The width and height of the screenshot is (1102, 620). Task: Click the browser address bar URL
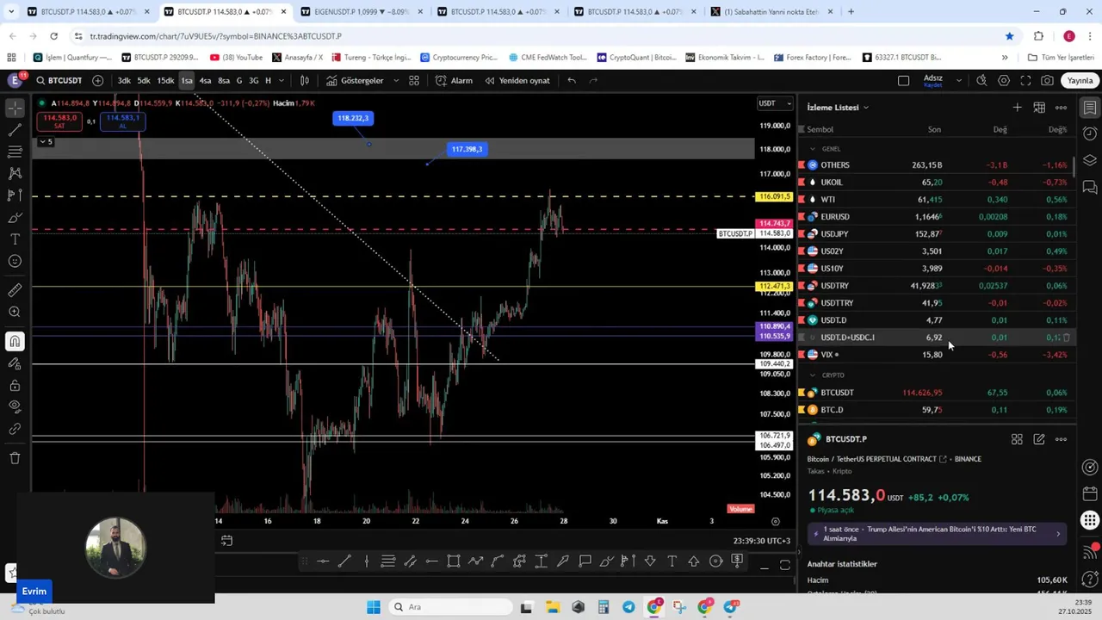[215, 36]
